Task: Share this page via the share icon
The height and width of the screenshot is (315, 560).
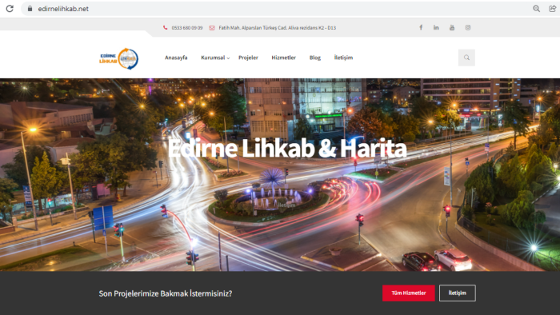Action: click(x=552, y=9)
